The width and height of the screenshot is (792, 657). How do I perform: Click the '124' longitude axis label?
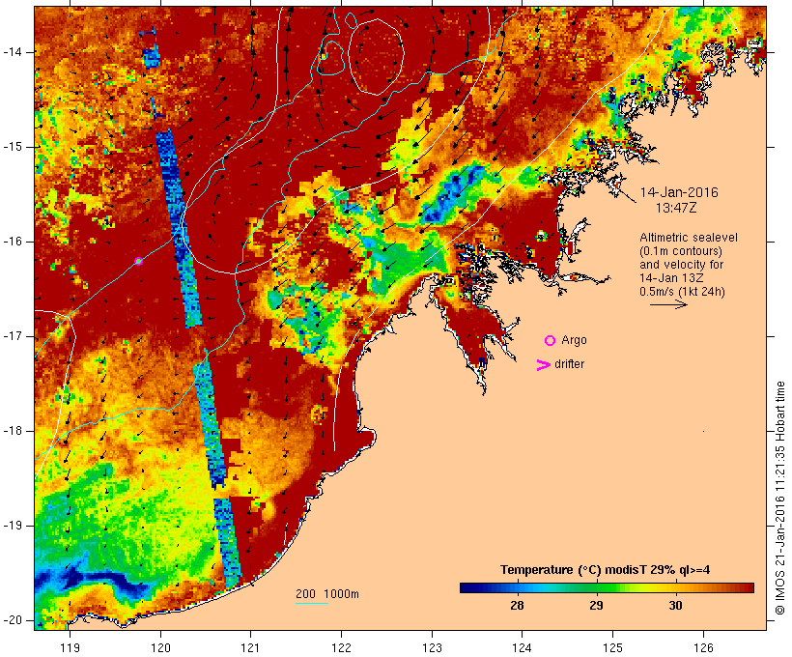522,647
